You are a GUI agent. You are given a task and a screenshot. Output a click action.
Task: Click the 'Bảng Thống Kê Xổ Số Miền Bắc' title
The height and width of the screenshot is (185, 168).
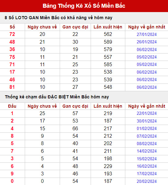[x=84, y=6]
